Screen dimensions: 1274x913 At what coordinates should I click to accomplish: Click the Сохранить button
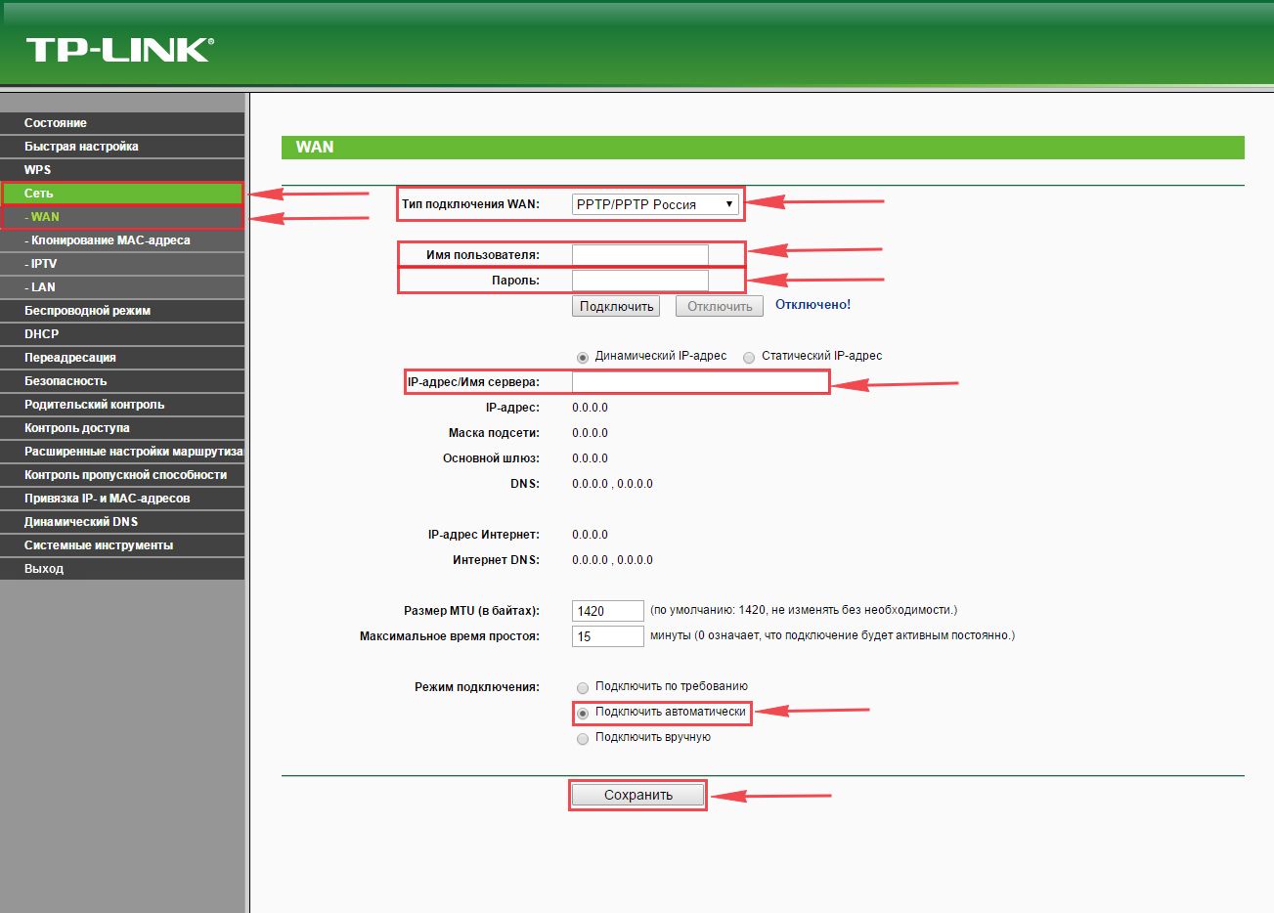point(637,795)
